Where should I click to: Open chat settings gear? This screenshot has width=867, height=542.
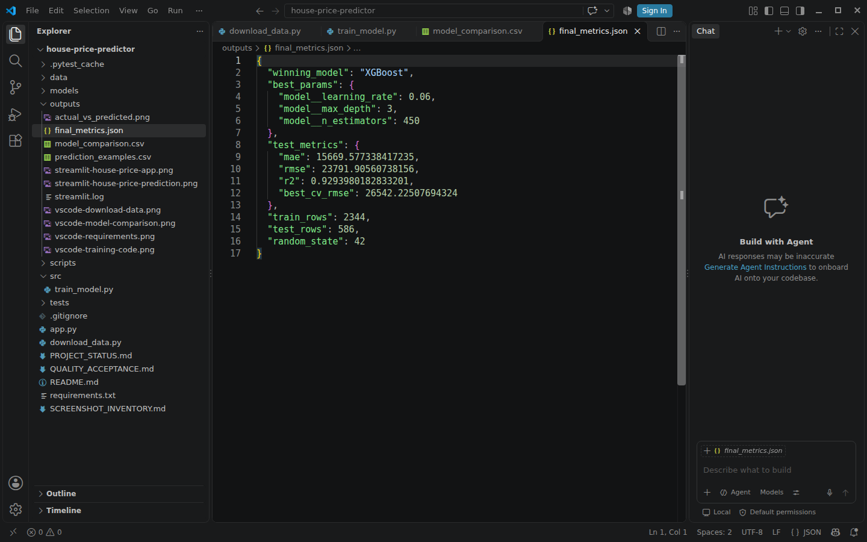803,31
